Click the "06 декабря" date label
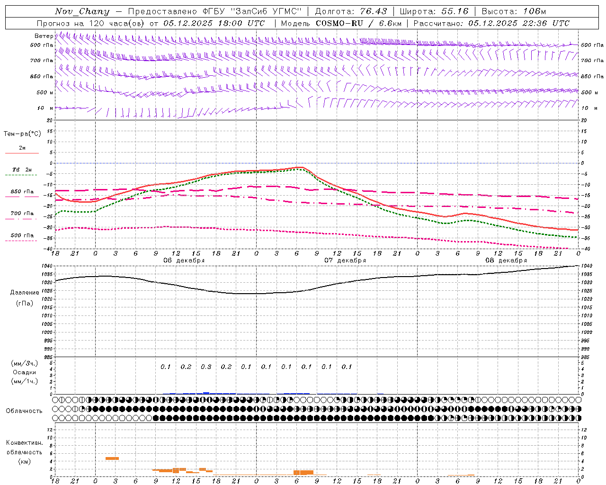 pyautogui.click(x=184, y=260)
